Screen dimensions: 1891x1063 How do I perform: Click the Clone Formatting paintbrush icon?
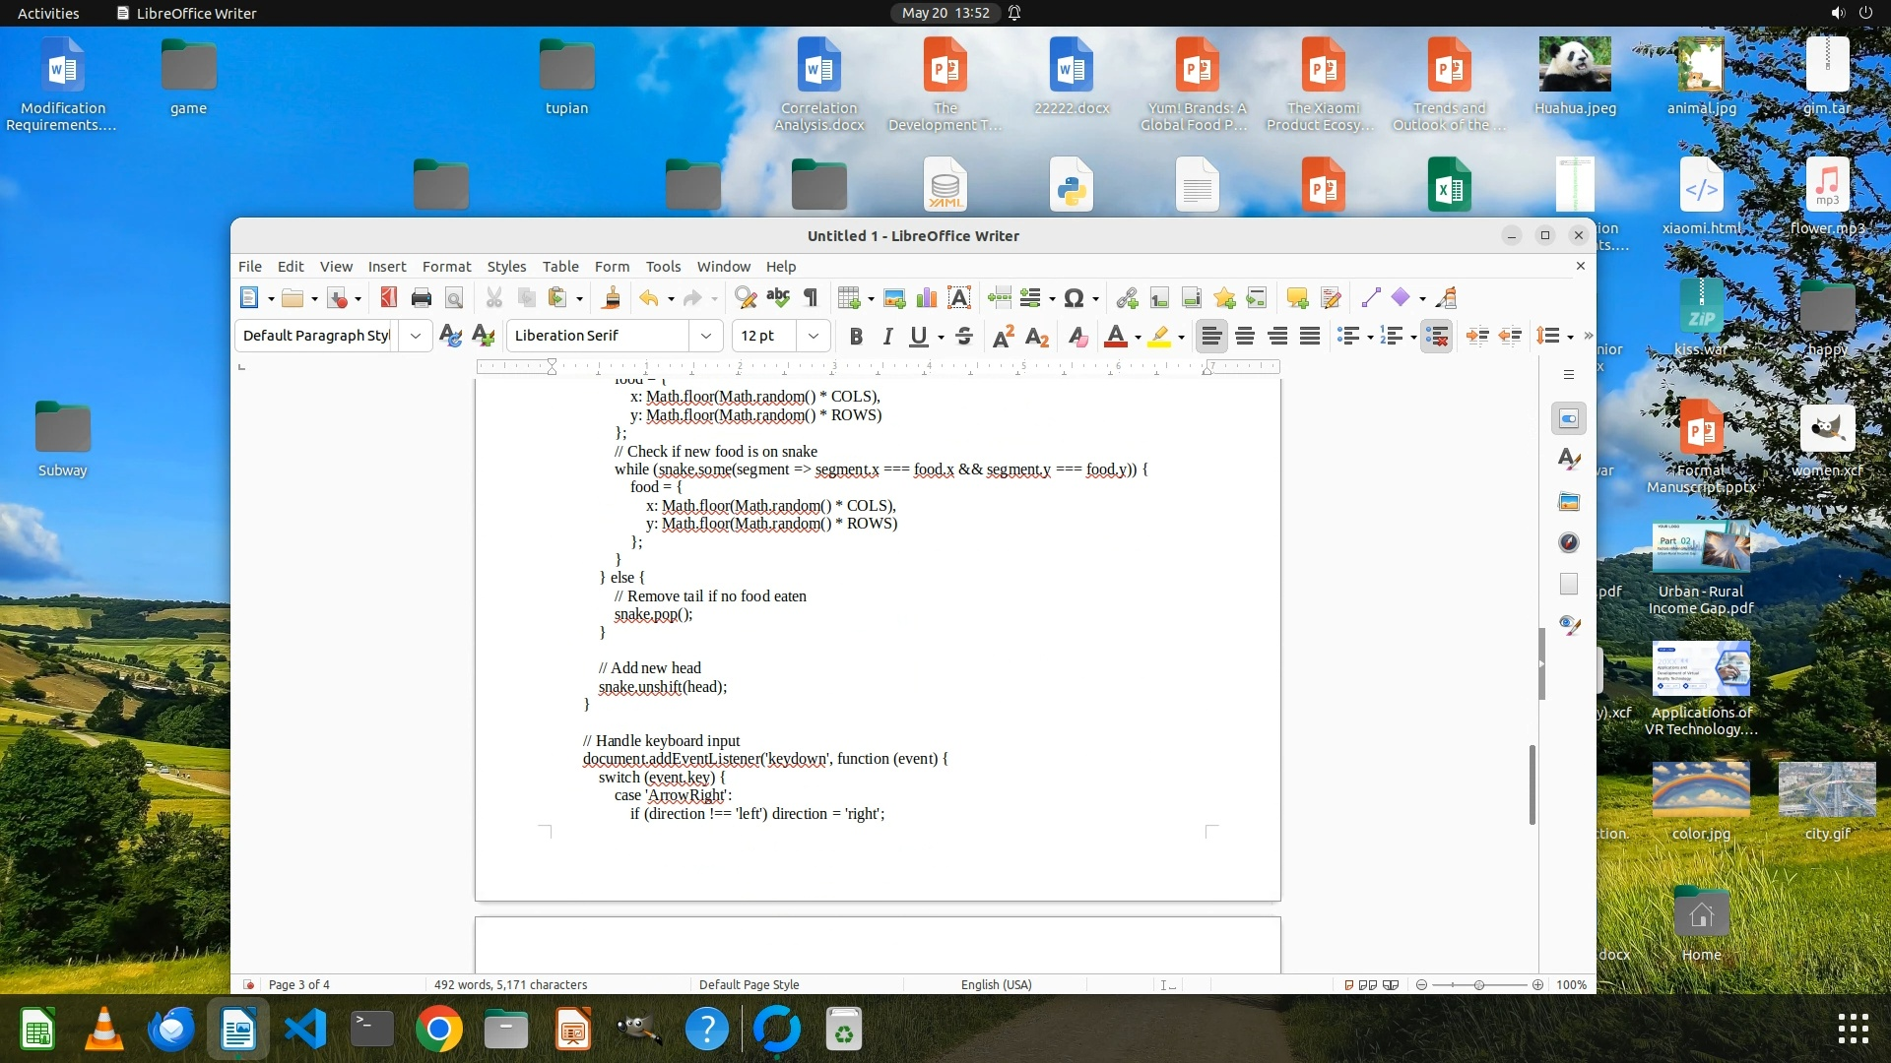point(612,298)
